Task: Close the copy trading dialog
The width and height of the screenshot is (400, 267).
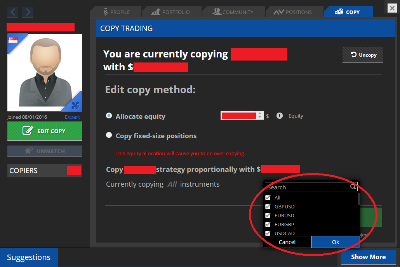Action: click(x=392, y=7)
